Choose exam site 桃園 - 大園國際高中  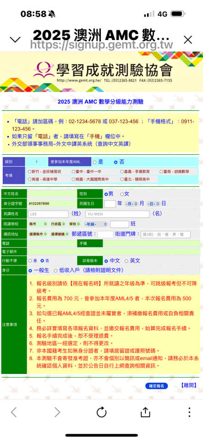[x=73, y=179]
